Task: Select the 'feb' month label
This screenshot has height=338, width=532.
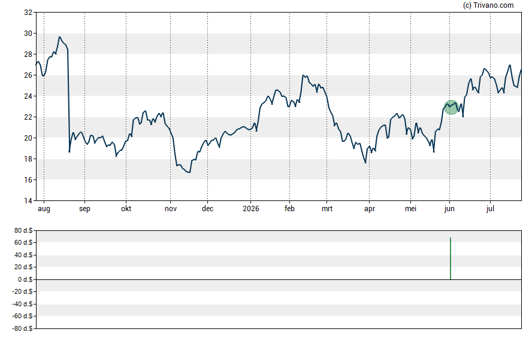Action: coord(289,209)
